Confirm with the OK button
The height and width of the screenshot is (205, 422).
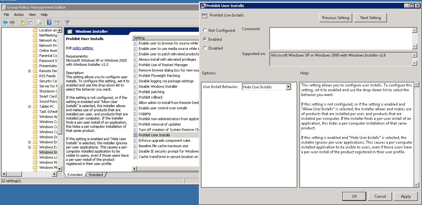354,196
